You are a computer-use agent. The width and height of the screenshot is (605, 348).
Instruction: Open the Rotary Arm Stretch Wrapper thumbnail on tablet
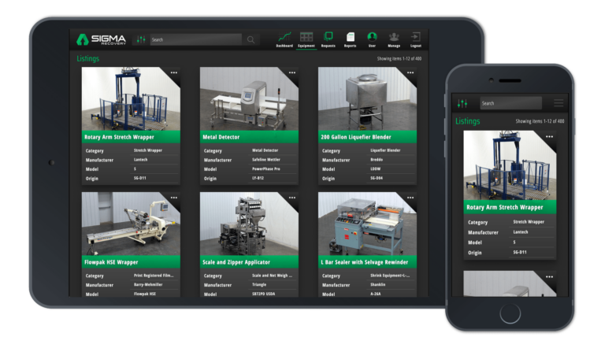[x=131, y=98]
